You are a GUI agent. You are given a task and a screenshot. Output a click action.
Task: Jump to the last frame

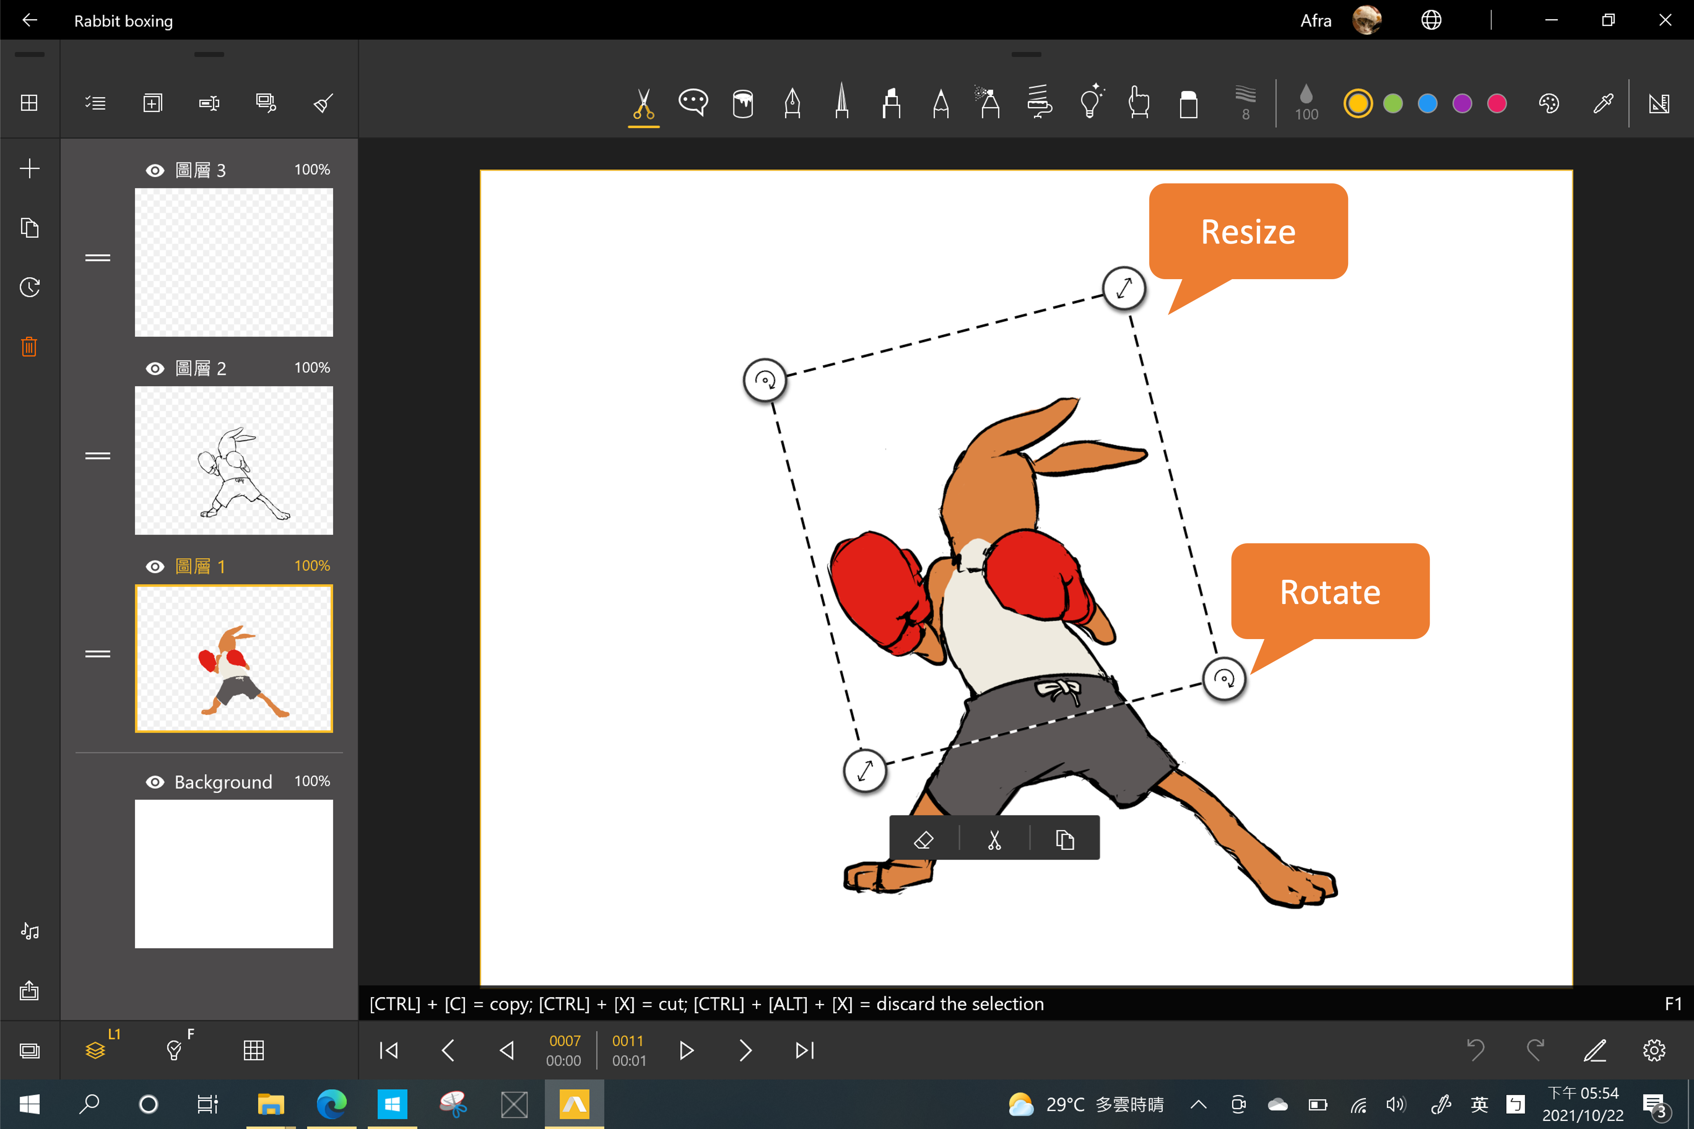click(x=805, y=1051)
